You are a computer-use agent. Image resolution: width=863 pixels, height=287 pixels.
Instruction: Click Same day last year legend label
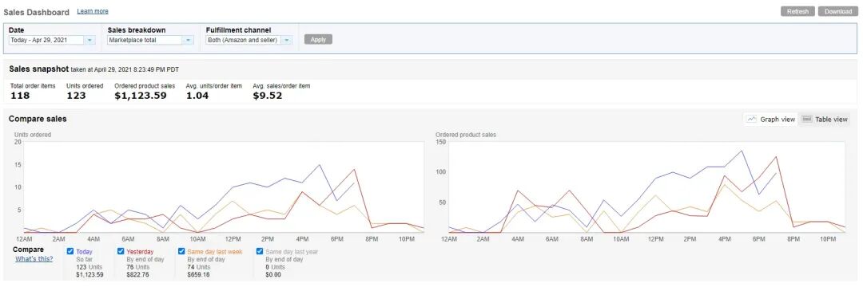point(292,252)
